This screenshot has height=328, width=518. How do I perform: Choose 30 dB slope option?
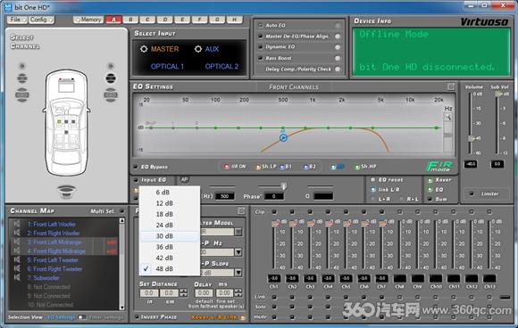pyautogui.click(x=170, y=236)
